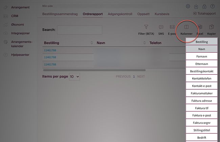Image resolution: width=220 pixels, height=142 pixels.
Task: Export table with Excel icon
Action: coord(200,27)
